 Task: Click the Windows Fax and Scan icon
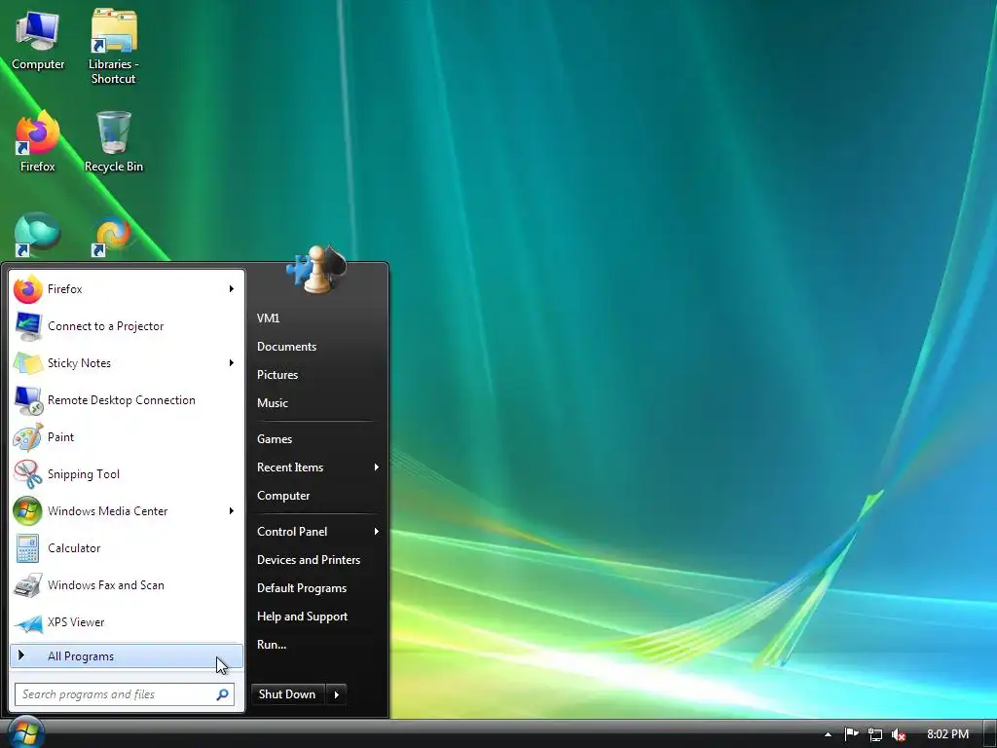pyautogui.click(x=28, y=585)
